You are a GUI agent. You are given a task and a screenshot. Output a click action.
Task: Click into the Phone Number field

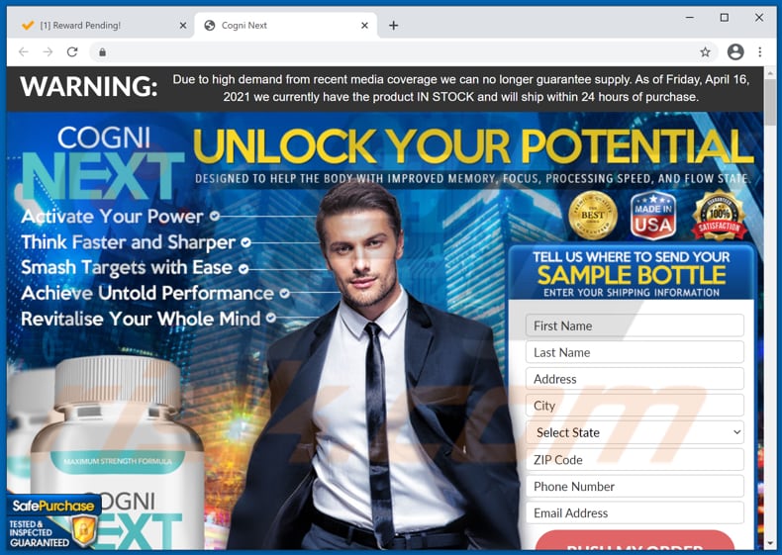coord(635,486)
